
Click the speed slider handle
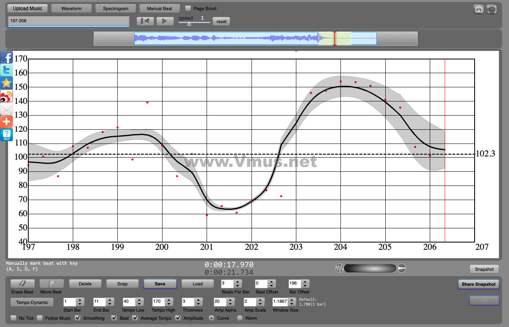tap(189, 24)
